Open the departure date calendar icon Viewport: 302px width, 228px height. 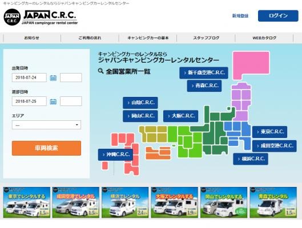(53, 78)
